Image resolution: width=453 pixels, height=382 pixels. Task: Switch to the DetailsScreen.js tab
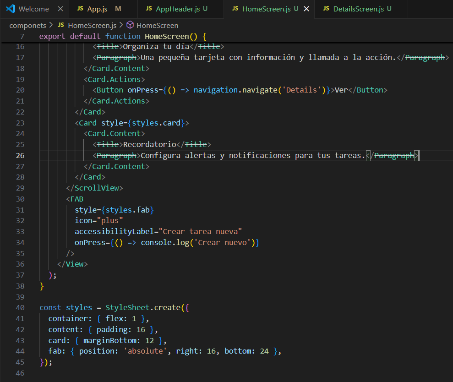click(359, 9)
